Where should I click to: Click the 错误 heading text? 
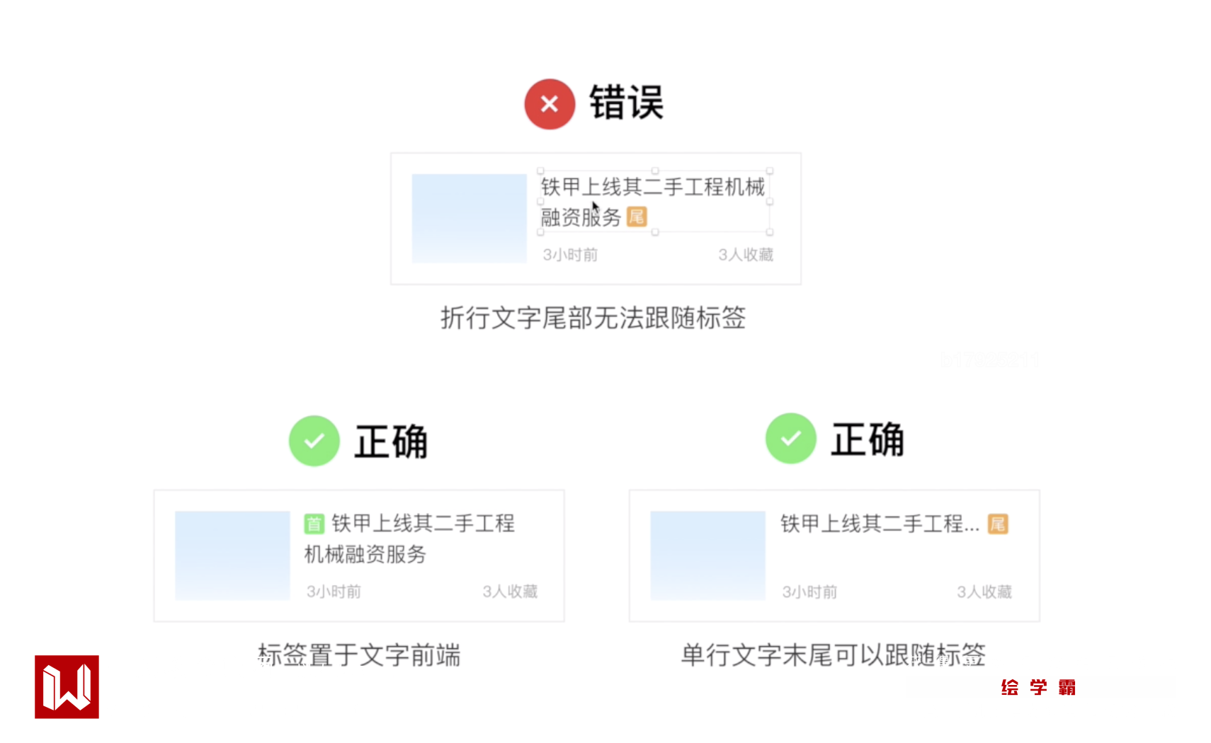click(626, 103)
